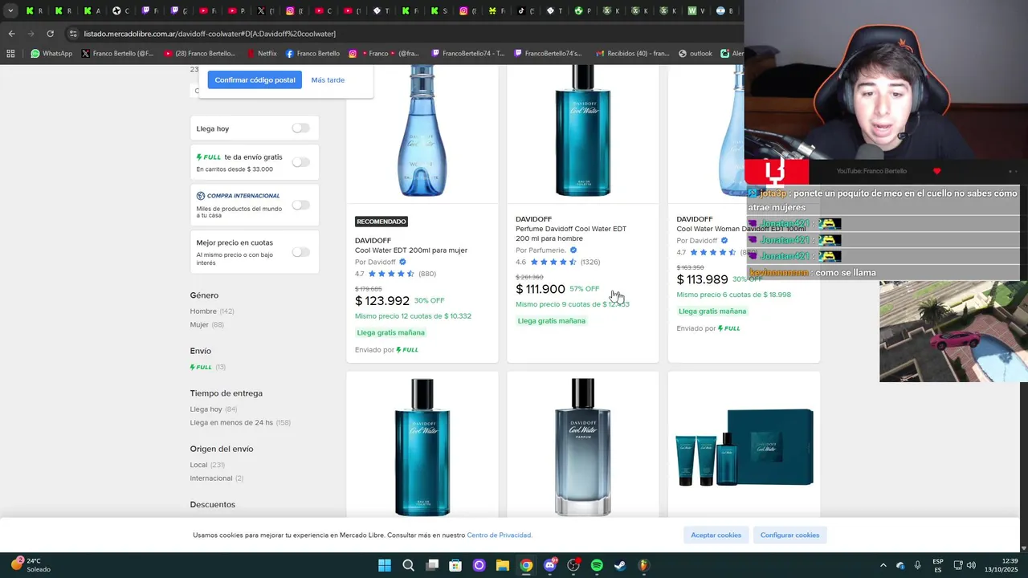The width and height of the screenshot is (1028, 578).
Task: Open Windows taskbar search
Action: pyautogui.click(x=408, y=565)
